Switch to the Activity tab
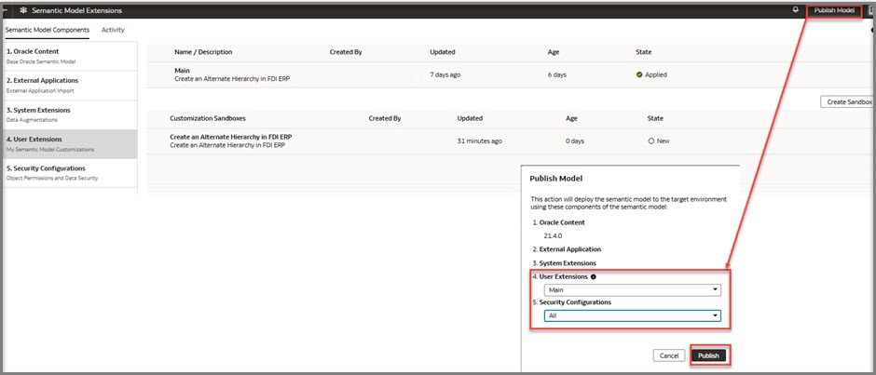Image resolution: width=876 pixels, height=375 pixels. [113, 30]
